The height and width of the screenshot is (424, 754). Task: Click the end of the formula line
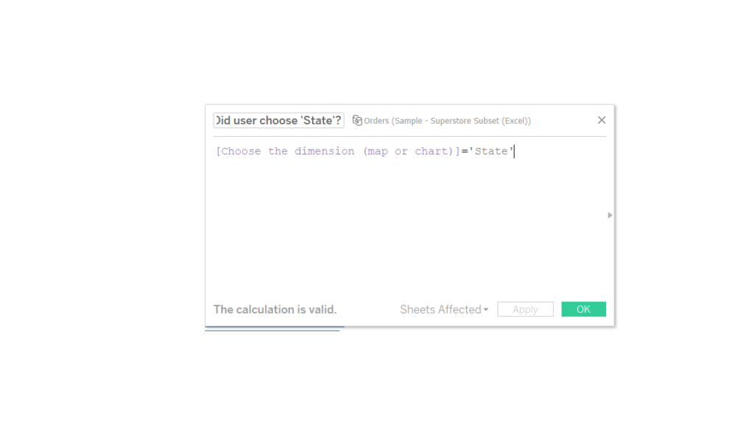(515, 151)
